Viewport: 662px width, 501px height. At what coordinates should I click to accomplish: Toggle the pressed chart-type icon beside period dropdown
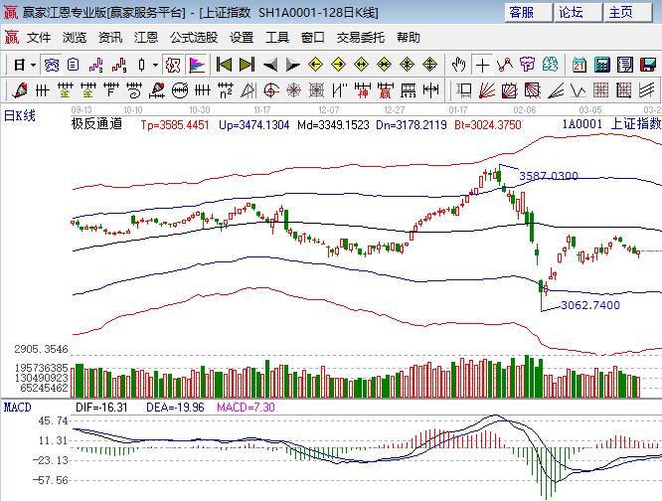[x=51, y=65]
